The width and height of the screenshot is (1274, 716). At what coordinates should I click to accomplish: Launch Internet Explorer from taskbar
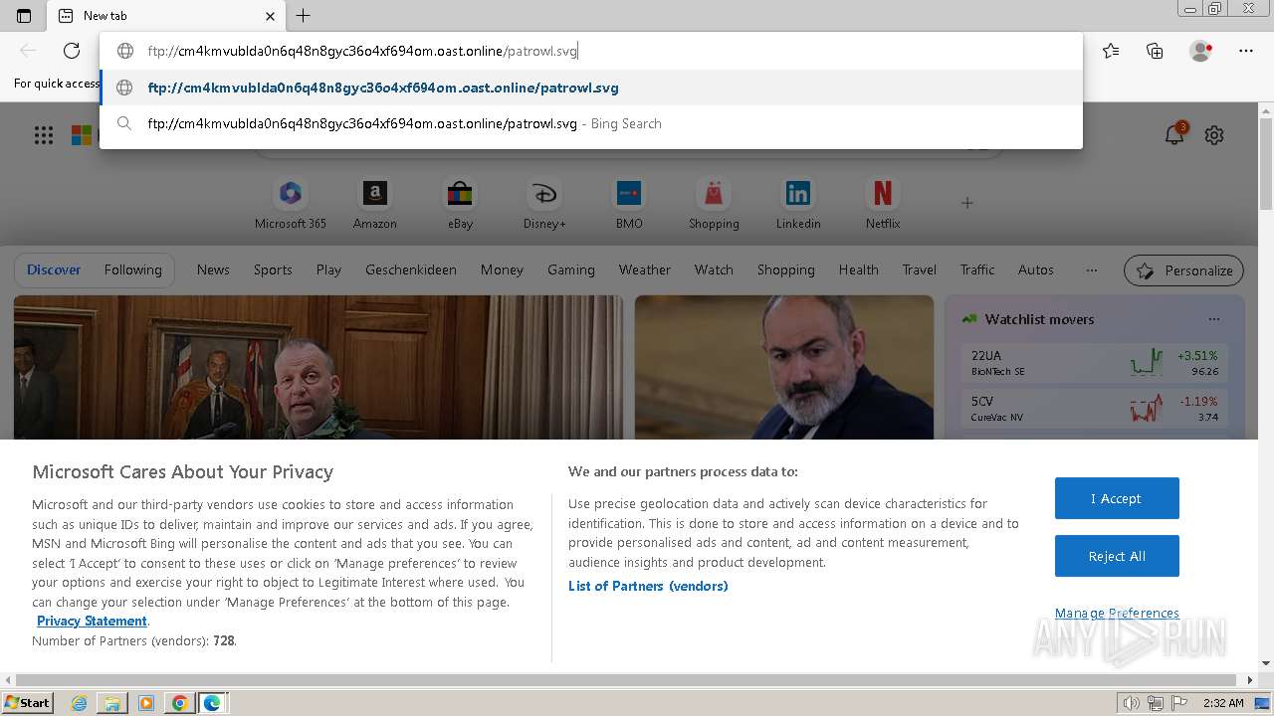coord(79,703)
